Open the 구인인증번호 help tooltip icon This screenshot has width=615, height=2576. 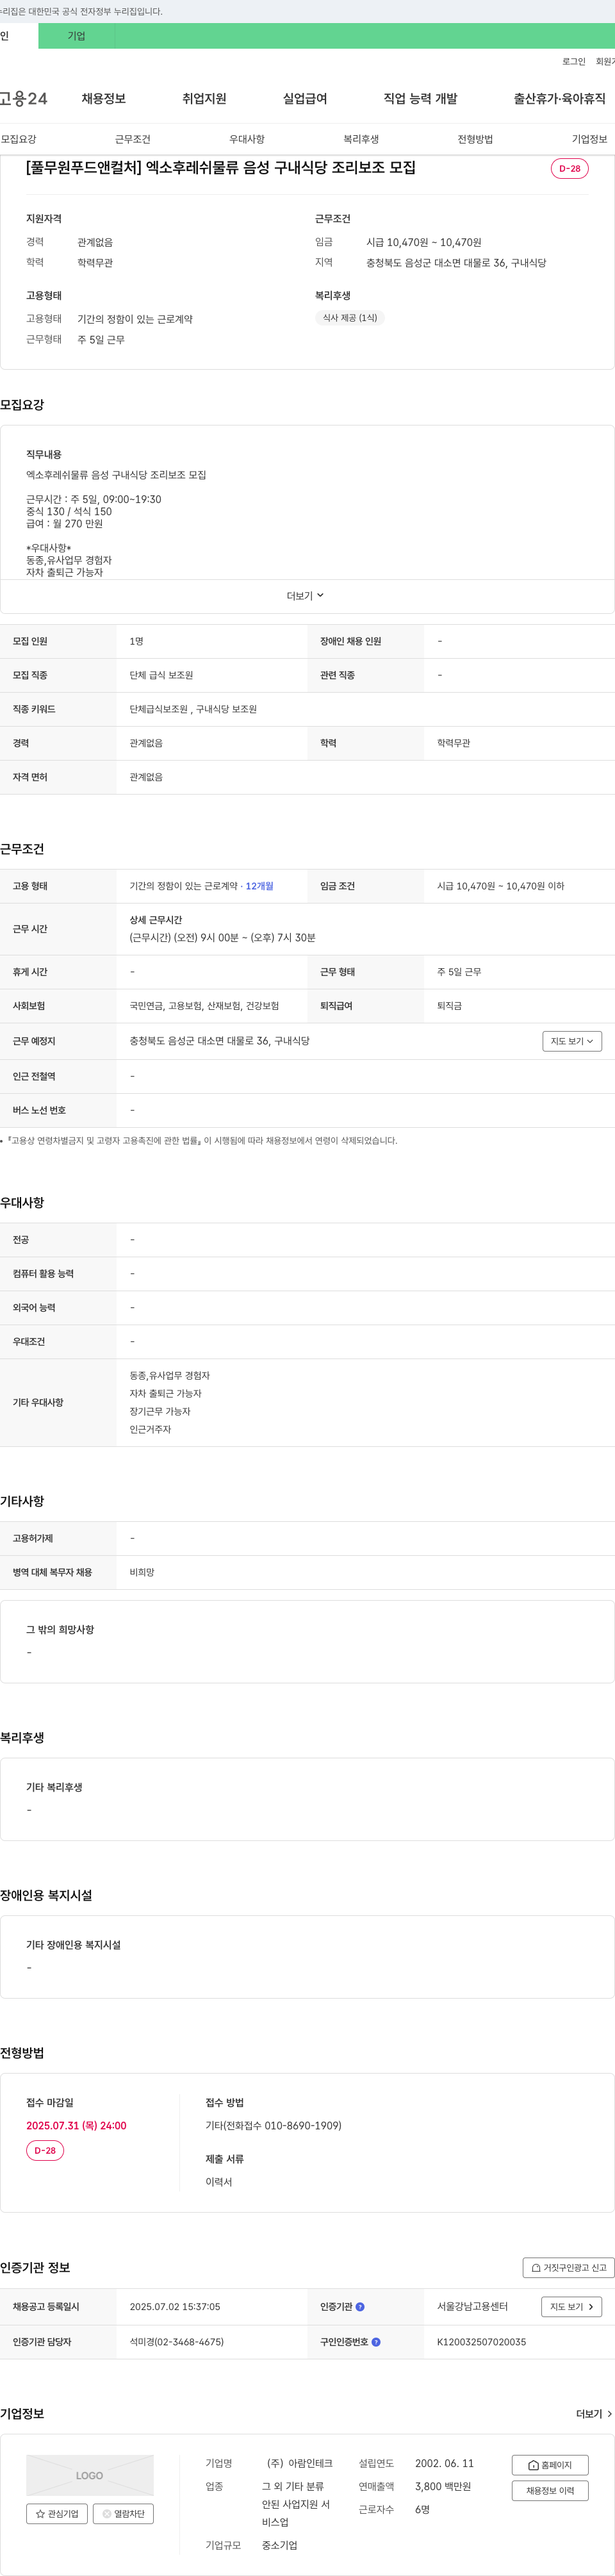(376, 2341)
